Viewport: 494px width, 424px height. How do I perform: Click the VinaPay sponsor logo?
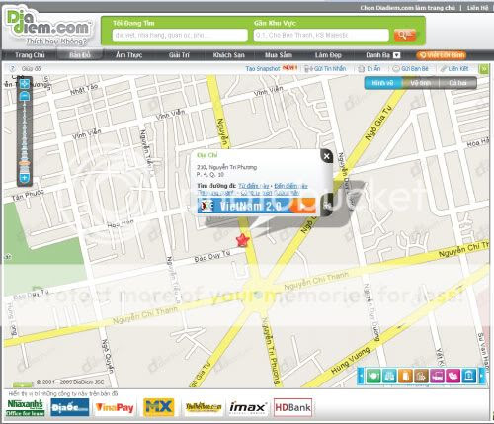(x=115, y=408)
